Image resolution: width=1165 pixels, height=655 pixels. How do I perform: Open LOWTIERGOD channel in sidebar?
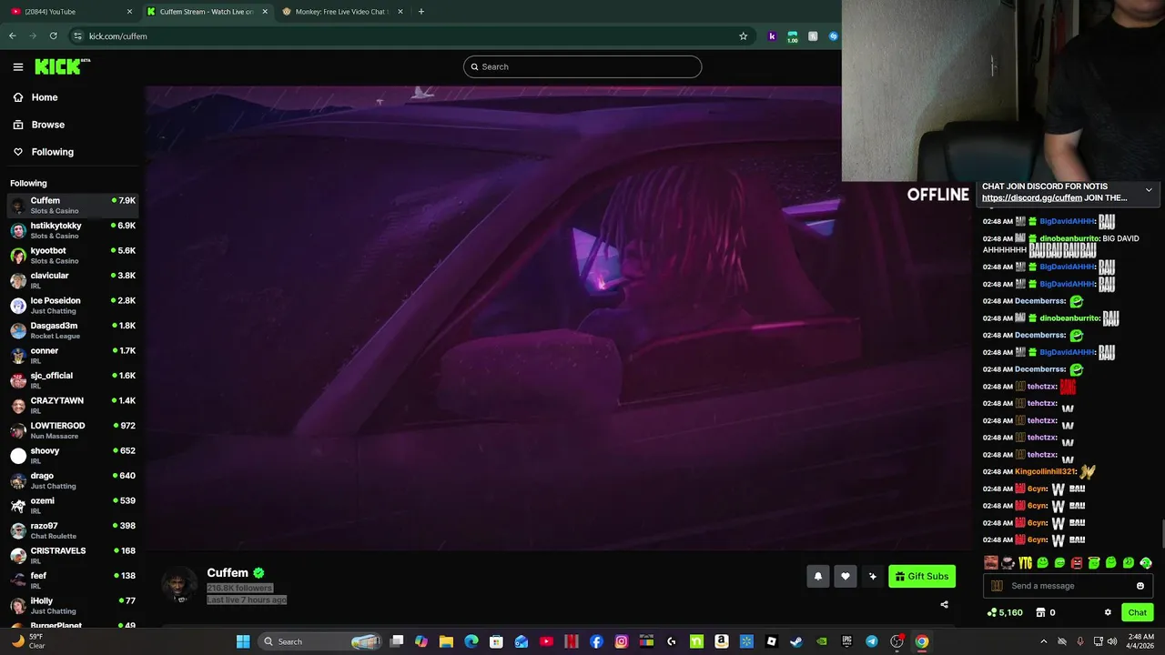point(73,430)
